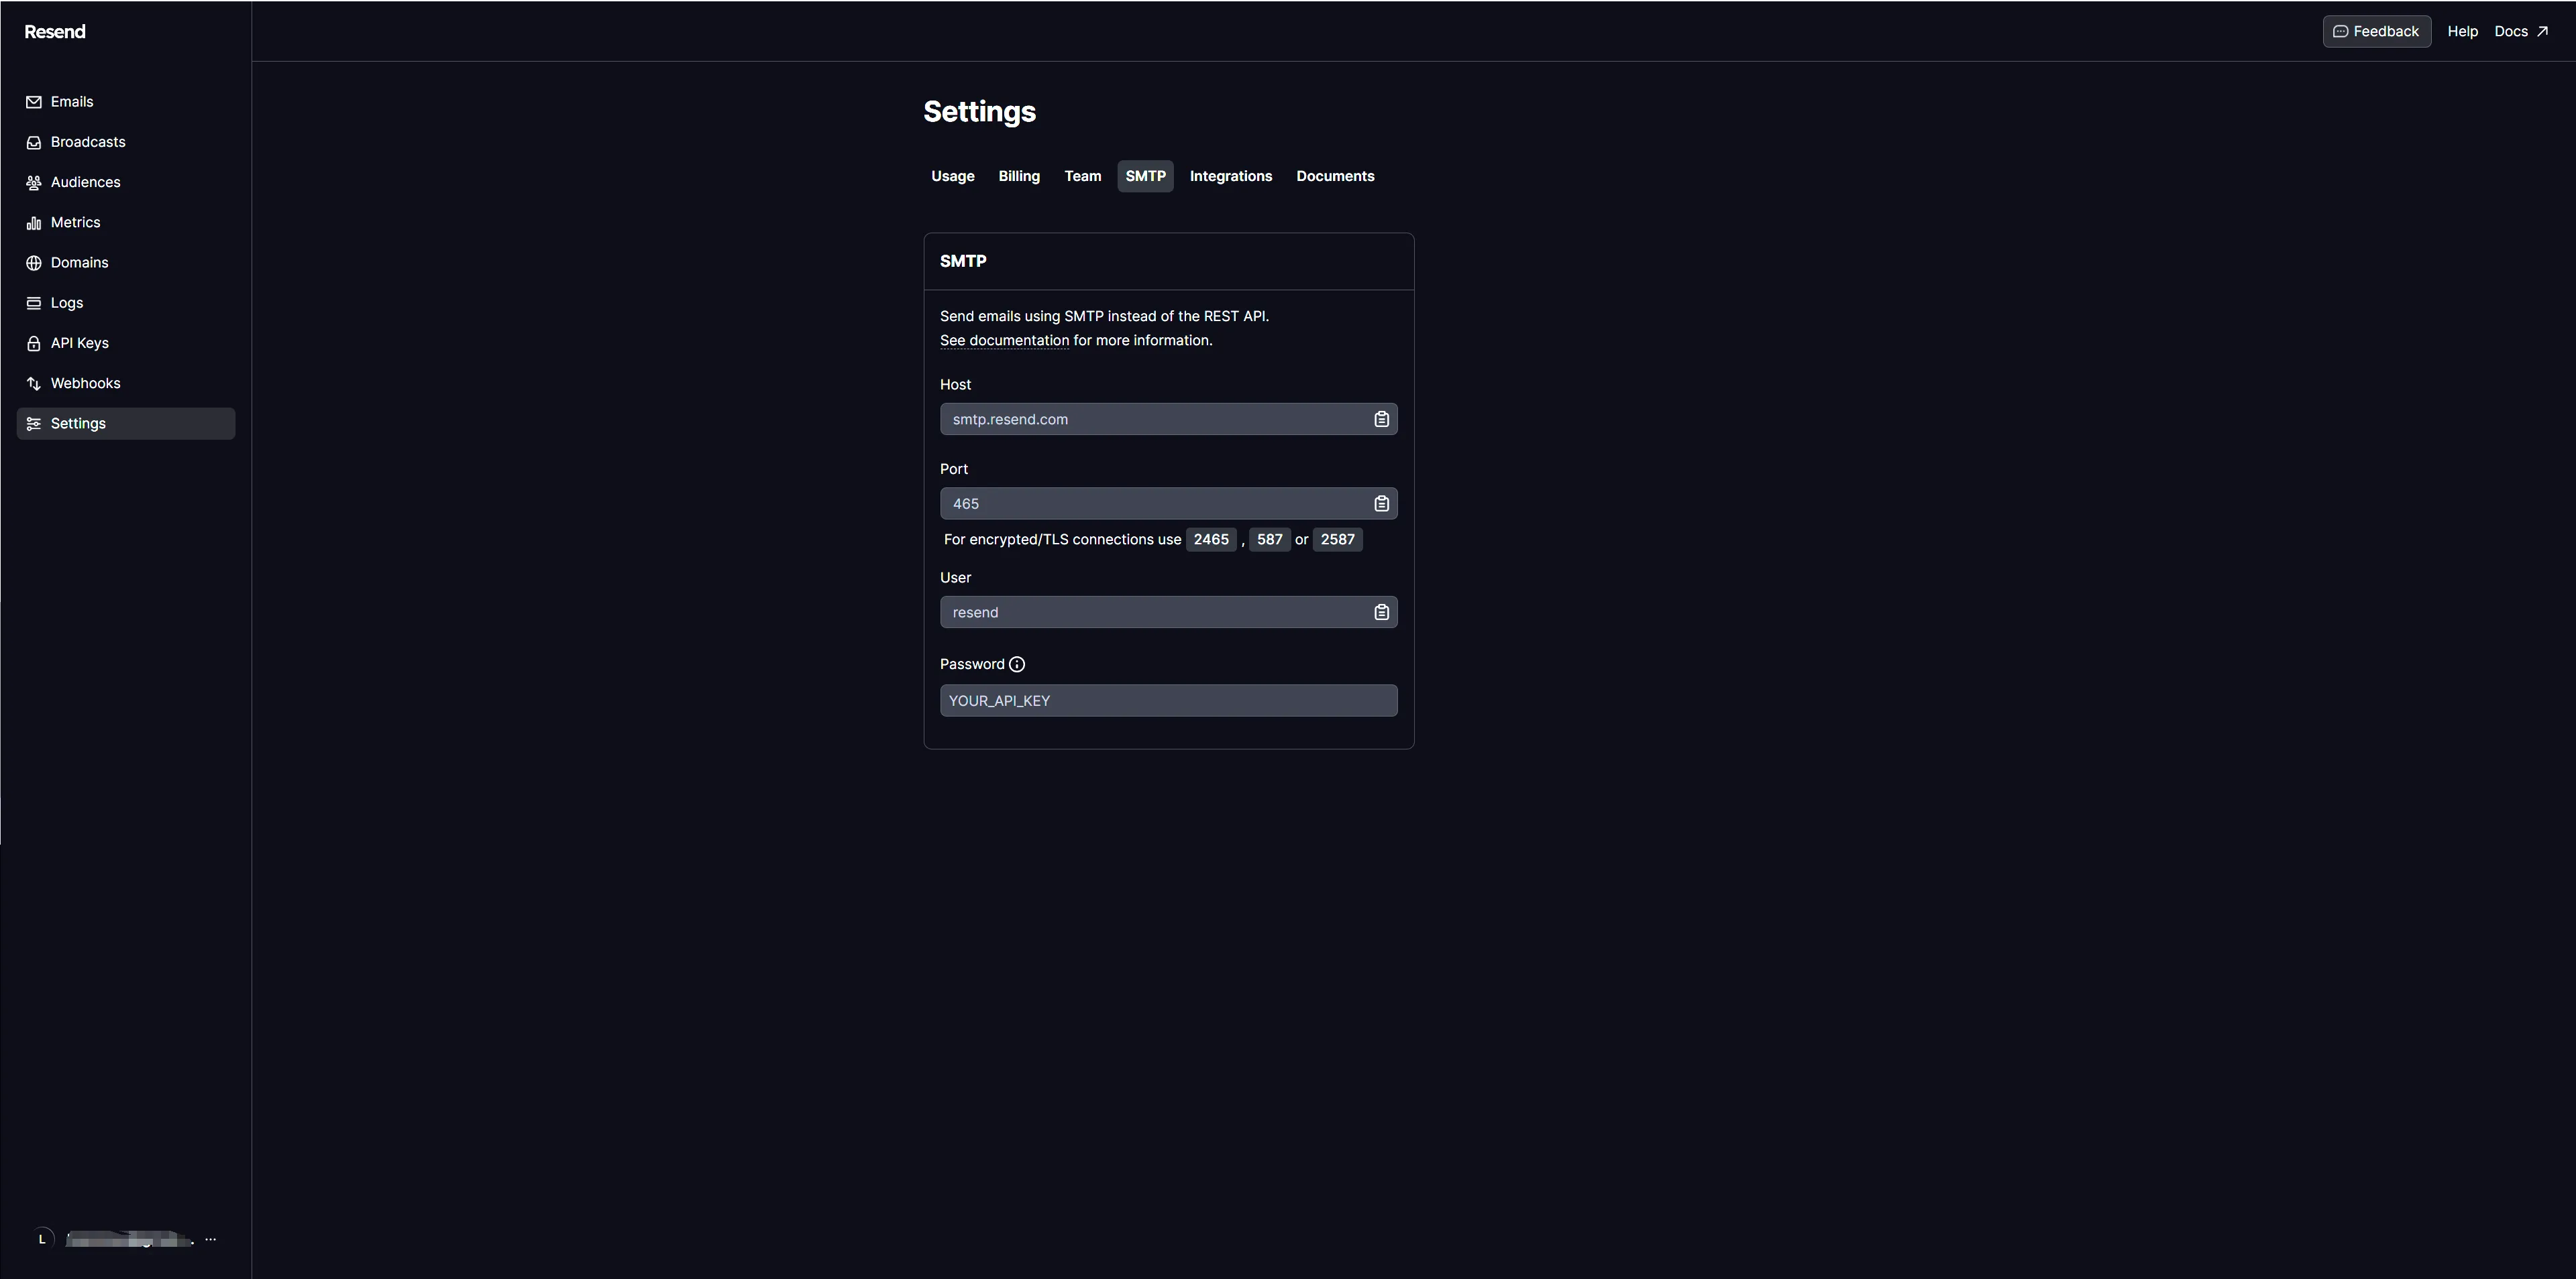The height and width of the screenshot is (1279, 2576).
Task: Select the SMTP tab
Action: coord(1145,176)
